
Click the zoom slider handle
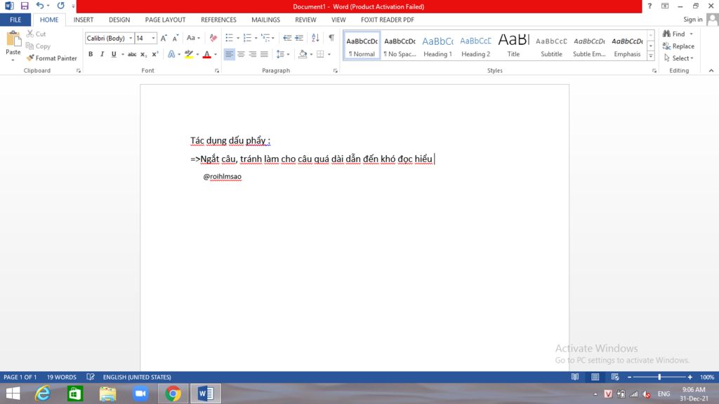pos(659,377)
